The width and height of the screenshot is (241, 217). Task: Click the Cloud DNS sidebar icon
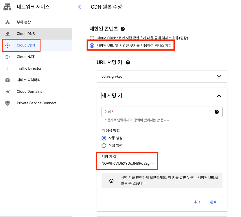point(8,34)
